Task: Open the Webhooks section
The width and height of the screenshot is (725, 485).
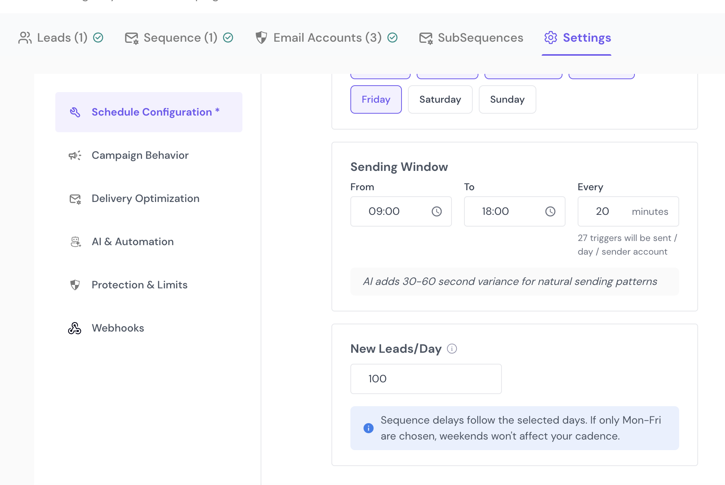Action: 149,328
